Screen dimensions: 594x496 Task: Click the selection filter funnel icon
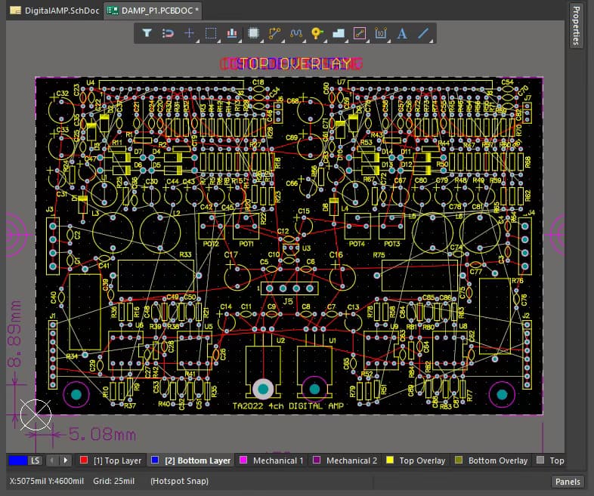(x=147, y=33)
